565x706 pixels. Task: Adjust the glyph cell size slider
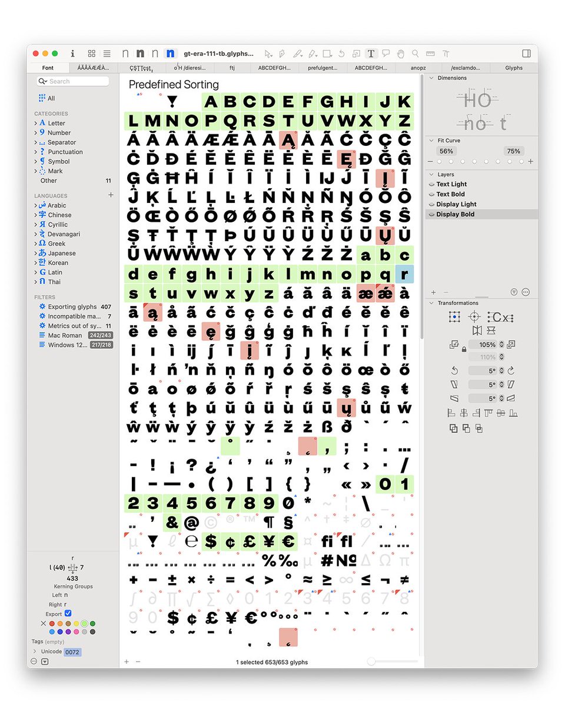(x=392, y=661)
